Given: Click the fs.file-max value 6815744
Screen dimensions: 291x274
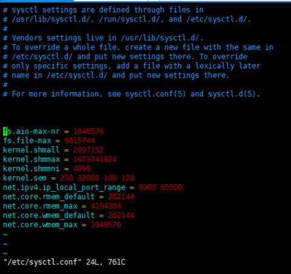Looking at the screenshot, I should (x=80, y=141).
